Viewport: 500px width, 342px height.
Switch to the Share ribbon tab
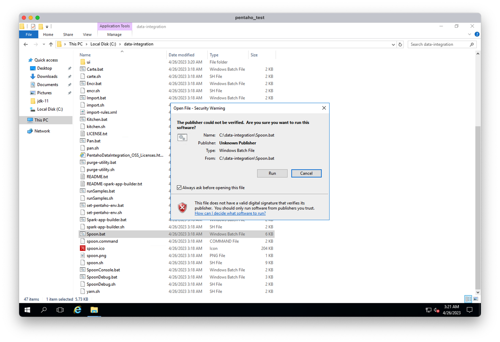tap(68, 34)
